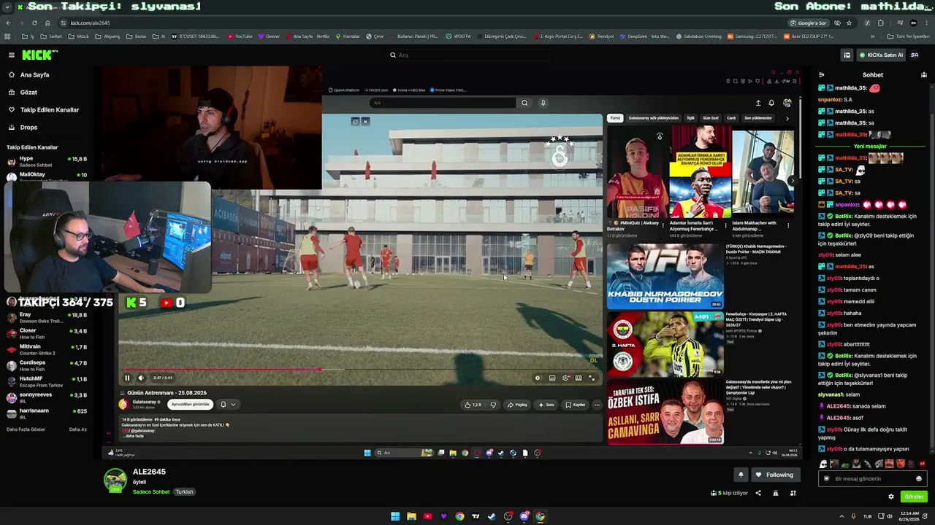This screenshot has height=525, width=935.
Task: Expand list with Daha Fazla Göster
Action: pyautogui.click(x=26, y=429)
